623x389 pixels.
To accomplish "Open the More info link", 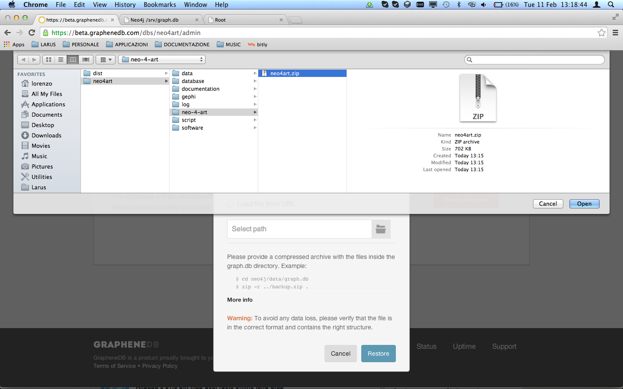I will [x=240, y=300].
